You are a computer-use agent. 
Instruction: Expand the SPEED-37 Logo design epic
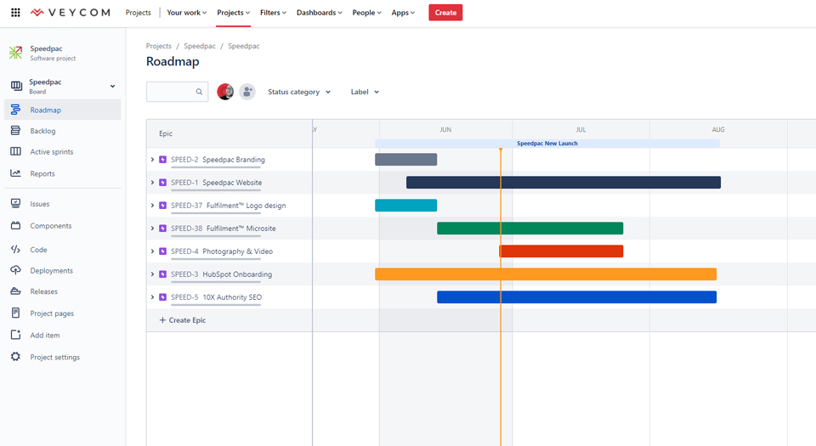152,206
